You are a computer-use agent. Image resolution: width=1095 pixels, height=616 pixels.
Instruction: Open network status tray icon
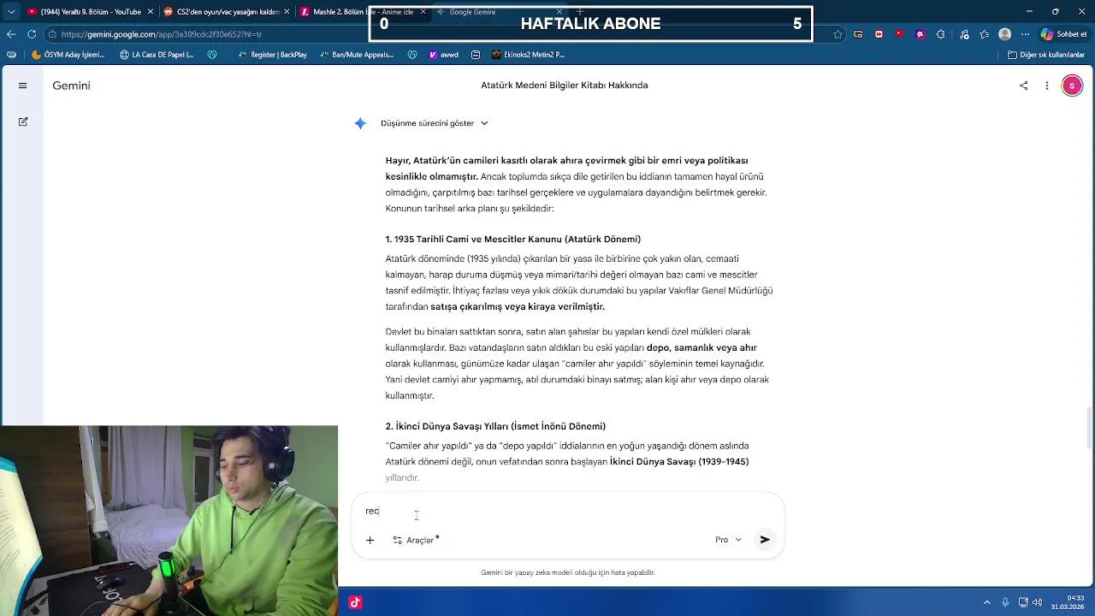click(x=1023, y=602)
